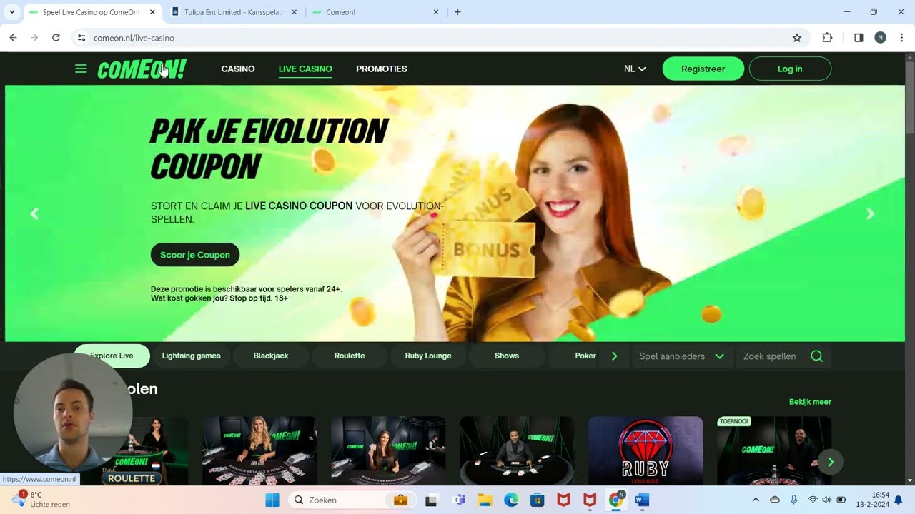Image resolution: width=915 pixels, height=514 pixels.
Task: Click the PAK JE EVOLUTION COUPON headline
Action: [269, 148]
